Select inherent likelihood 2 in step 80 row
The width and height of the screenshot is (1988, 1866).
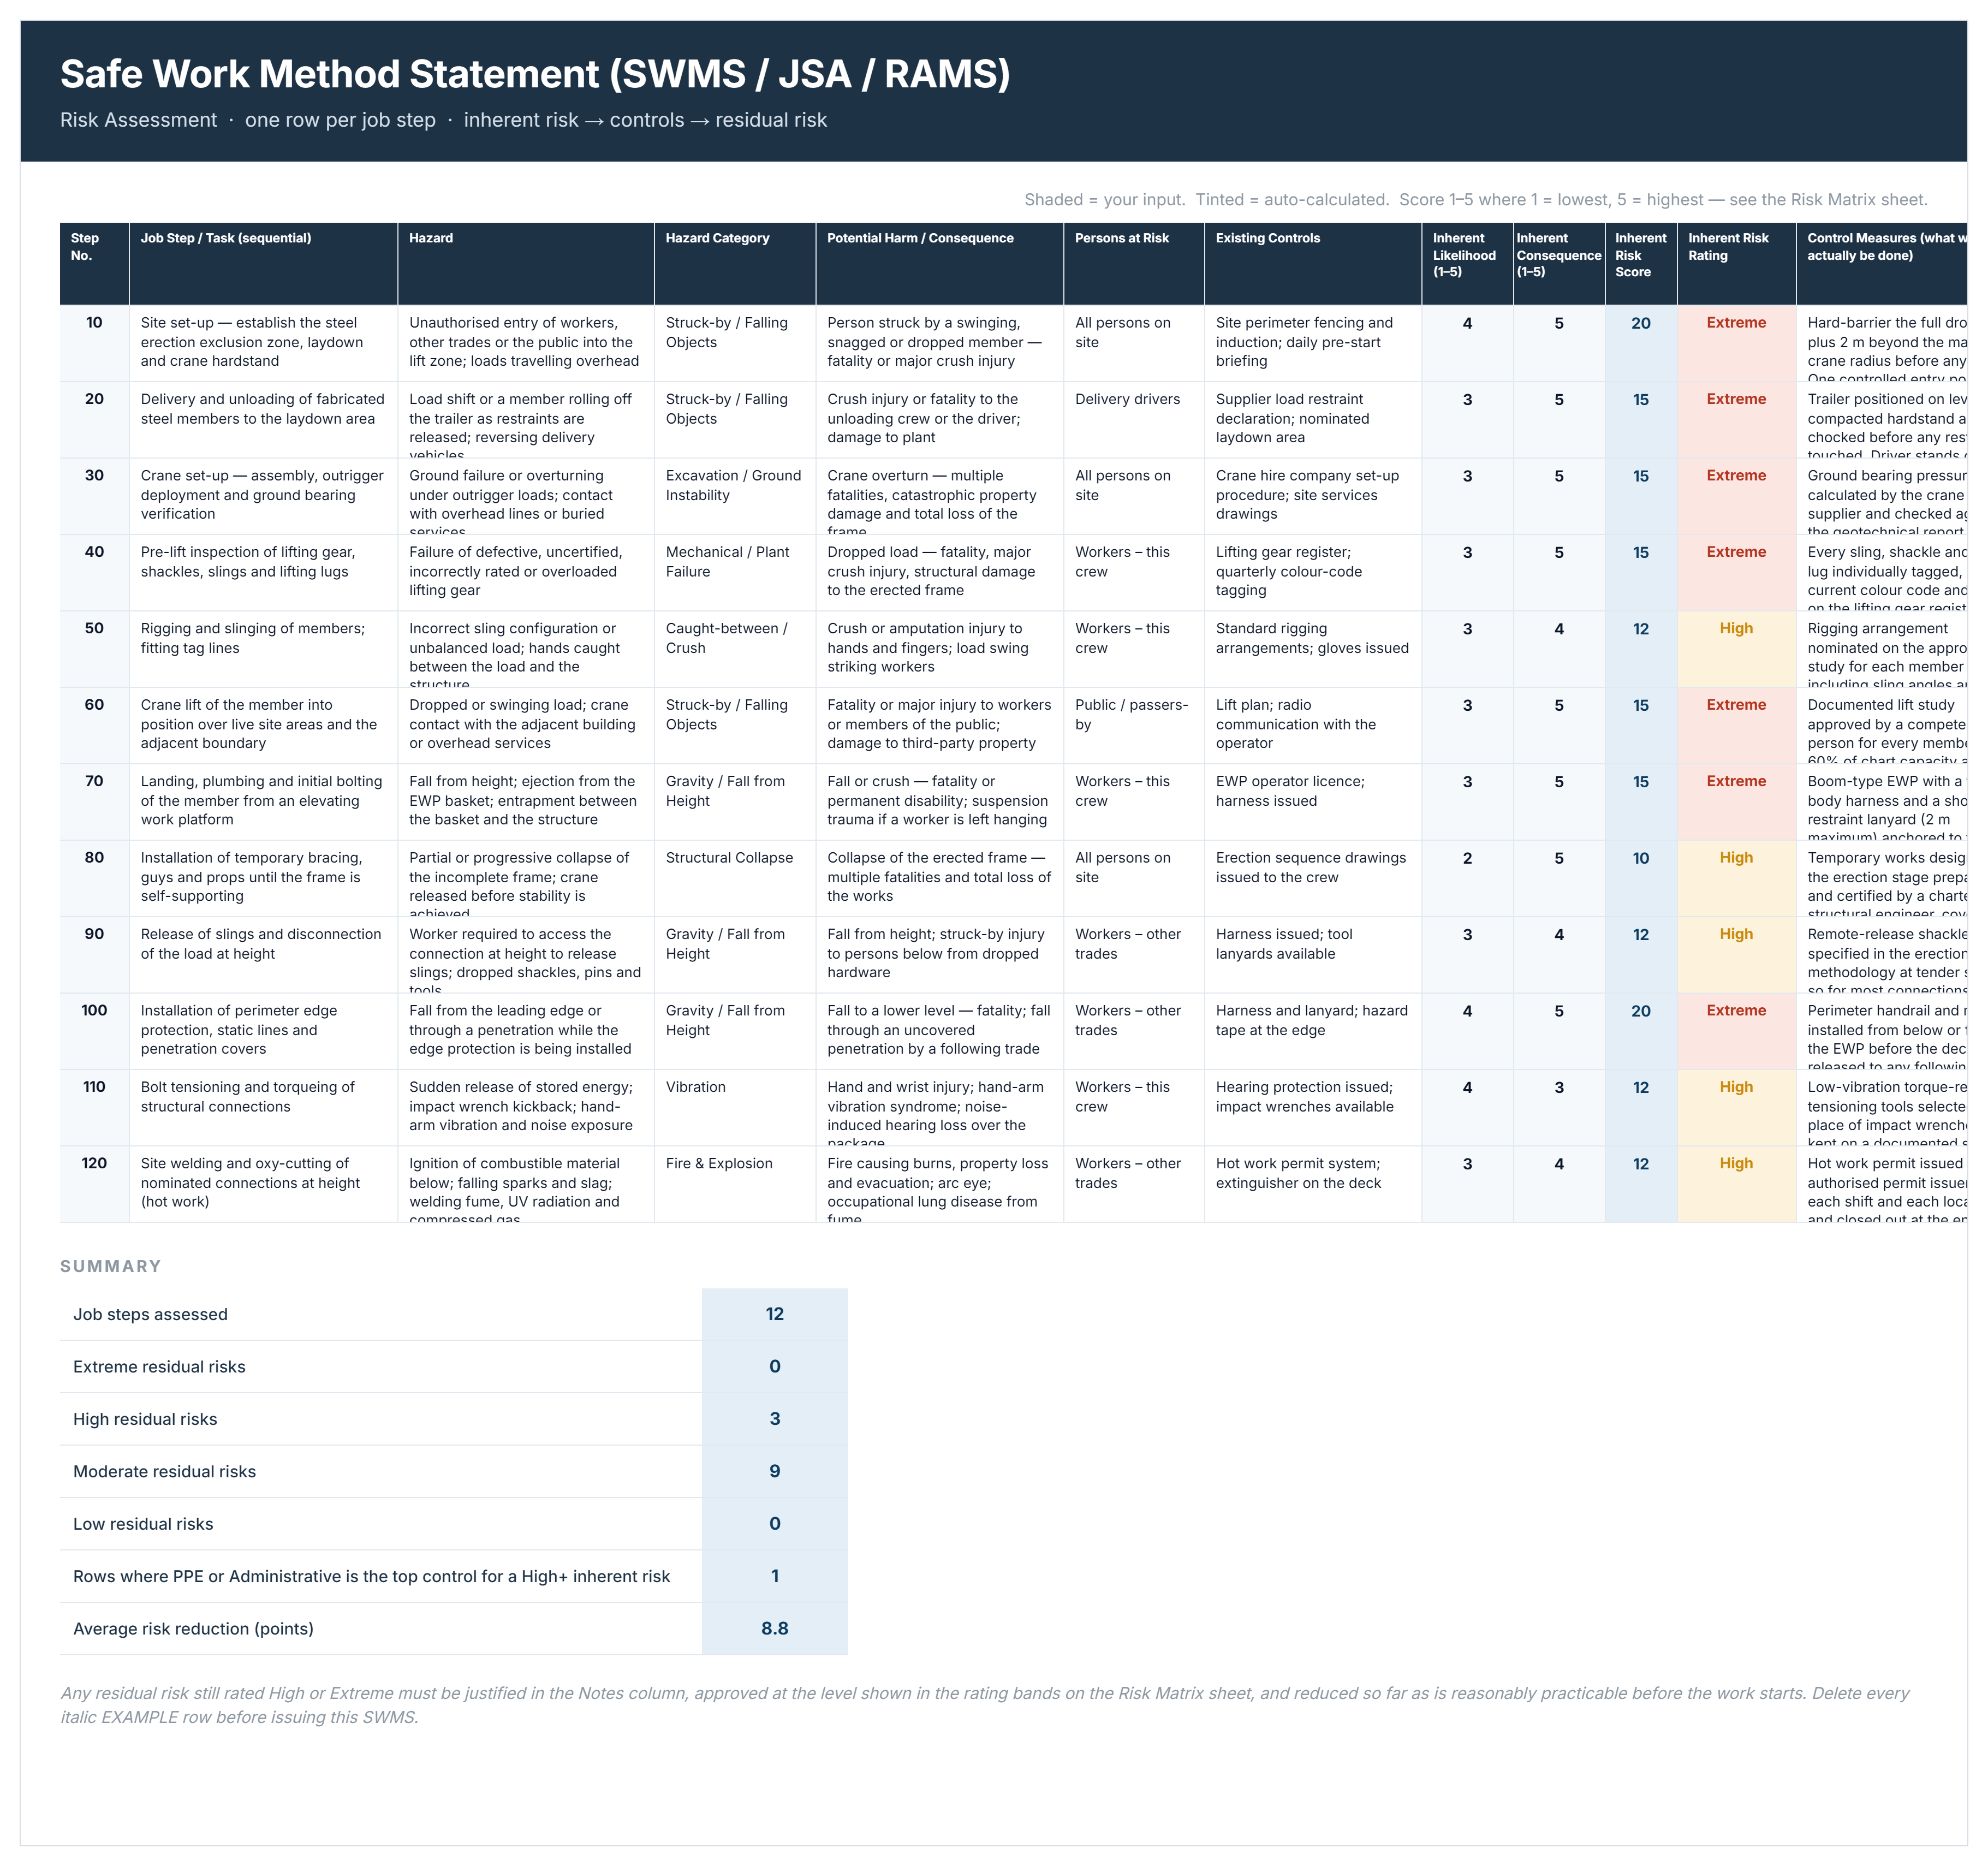tap(1467, 878)
